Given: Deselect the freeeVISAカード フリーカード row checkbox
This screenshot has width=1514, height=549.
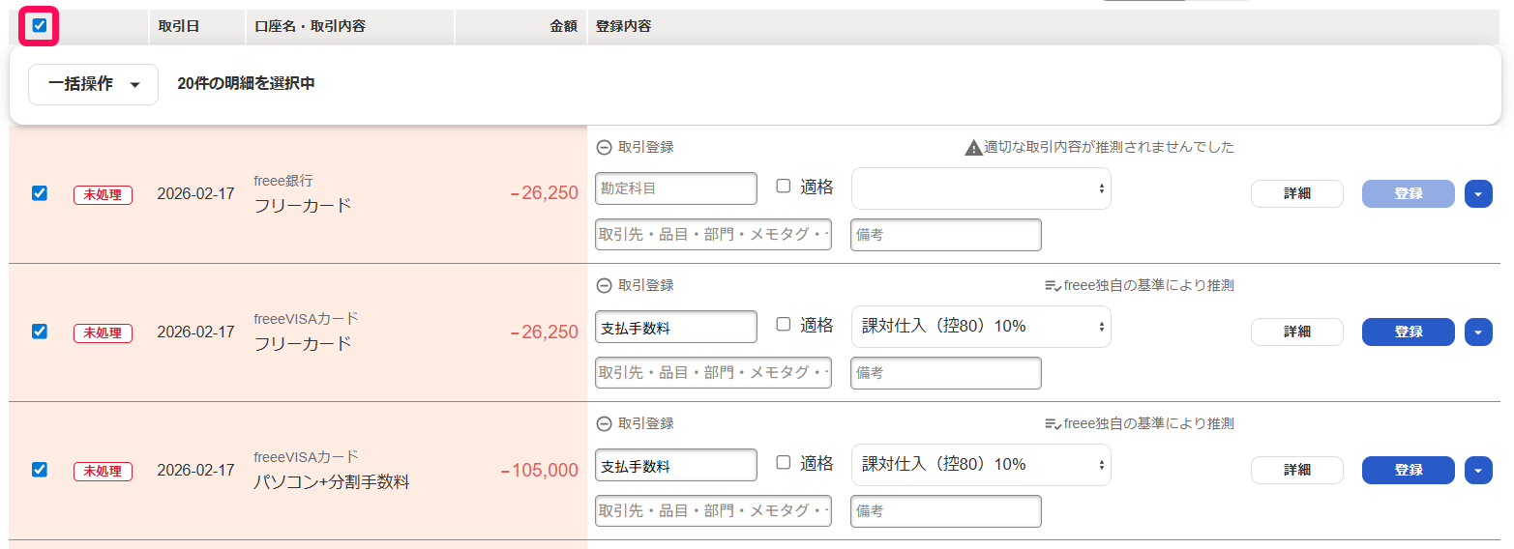Looking at the screenshot, I should point(40,332).
